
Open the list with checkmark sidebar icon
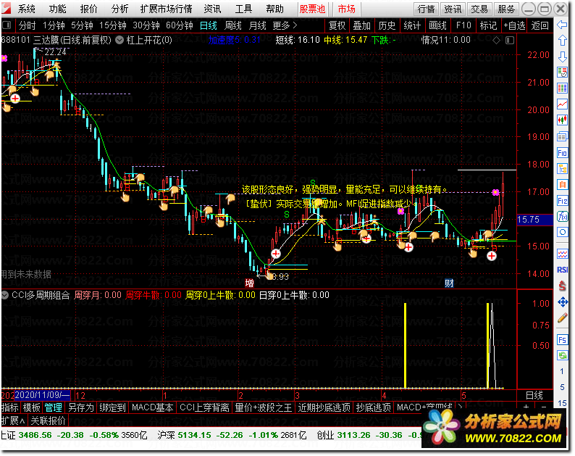pyautogui.click(x=562, y=72)
